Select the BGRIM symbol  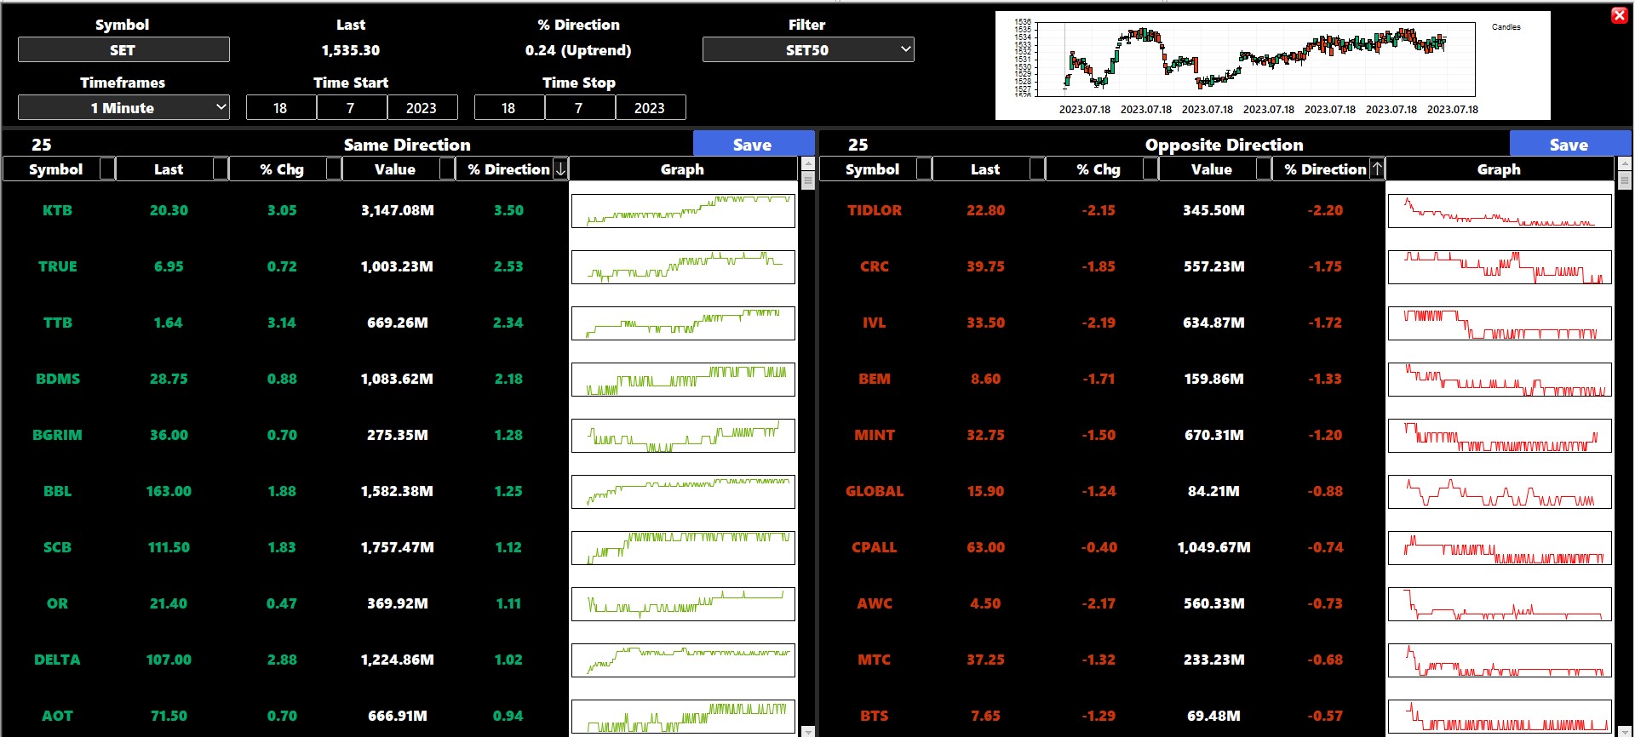(x=57, y=435)
